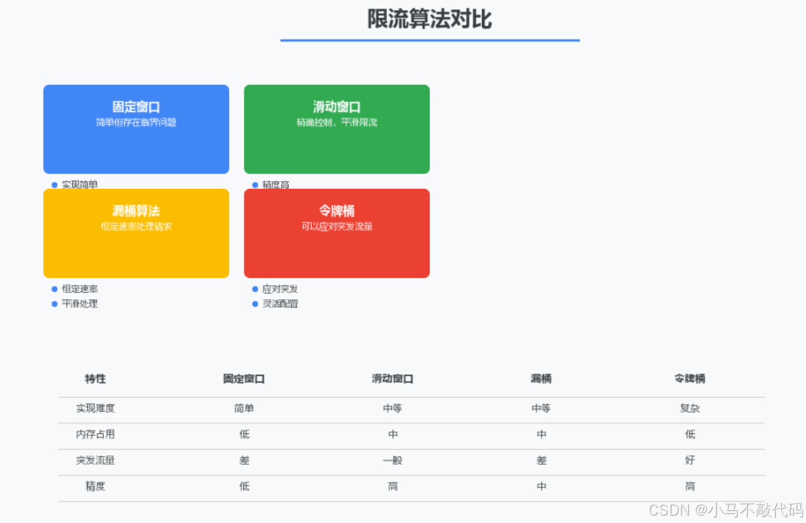Click 好 cell in 突发流量 row
The image size is (806, 523).
click(690, 460)
